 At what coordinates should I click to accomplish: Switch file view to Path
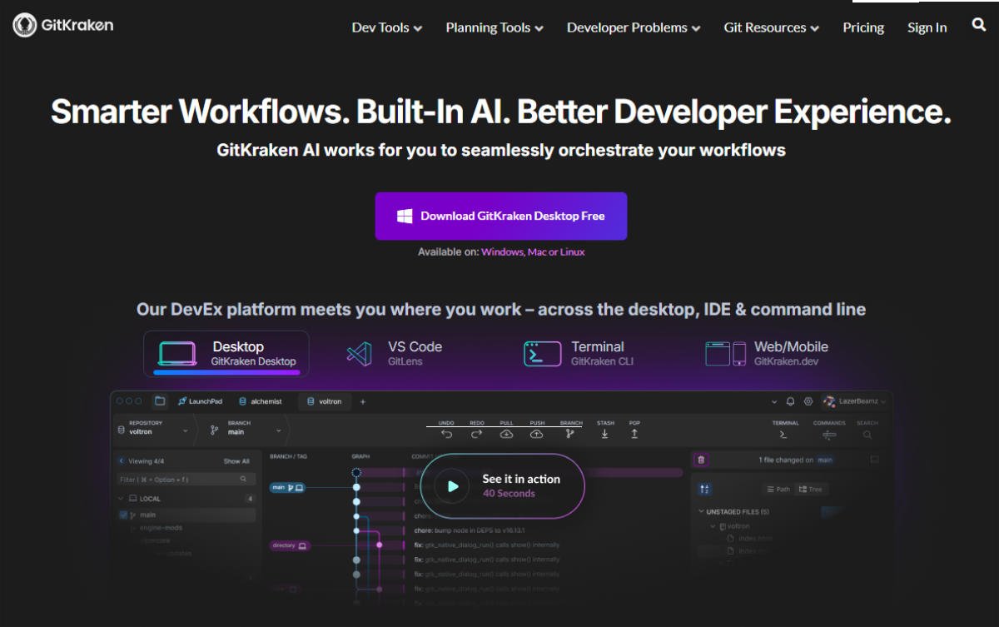click(x=778, y=489)
